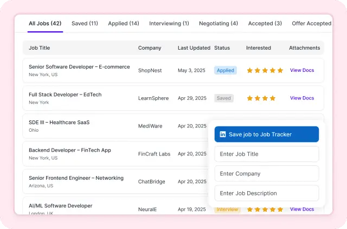Viewport: 347px width, 229px height.
Task: Open View Docs for Full Stack Developer
Action: coord(302,98)
